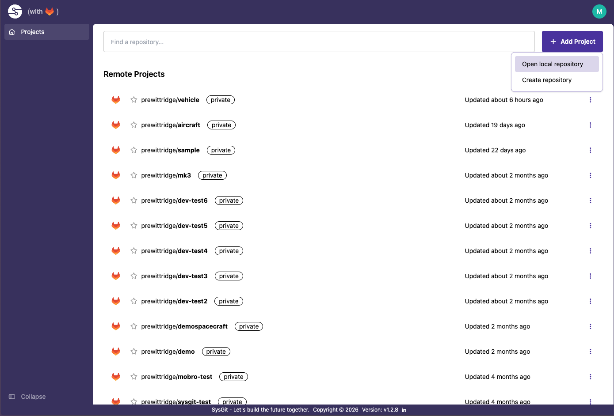Select Open local repository
Viewport: 614px width, 416px height.
(x=557, y=64)
